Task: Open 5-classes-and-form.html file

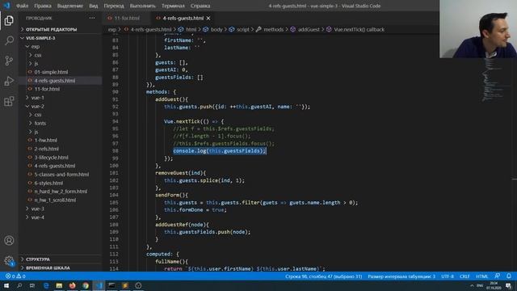Action: coord(61,175)
